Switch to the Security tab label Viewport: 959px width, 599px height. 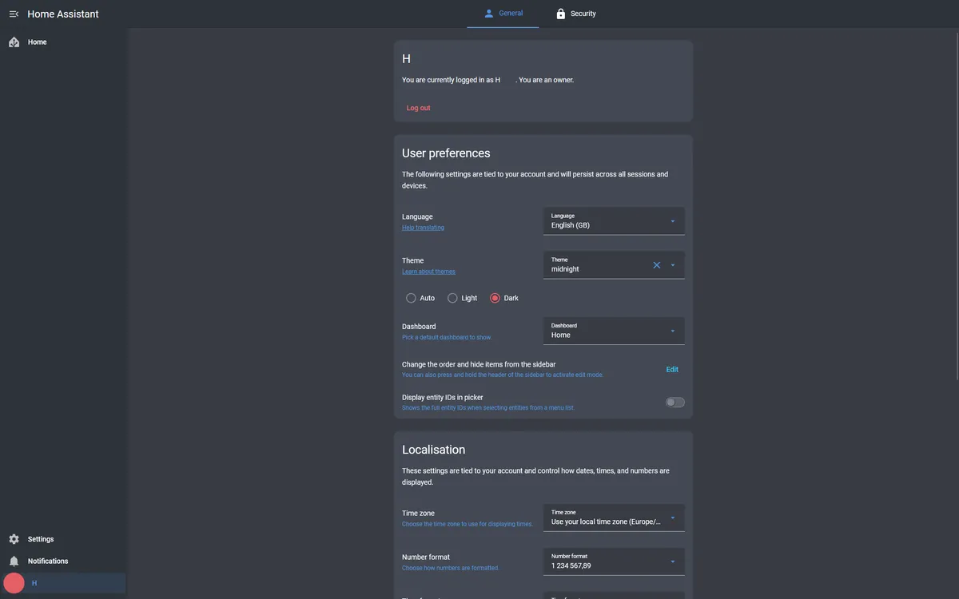pyautogui.click(x=583, y=14)
